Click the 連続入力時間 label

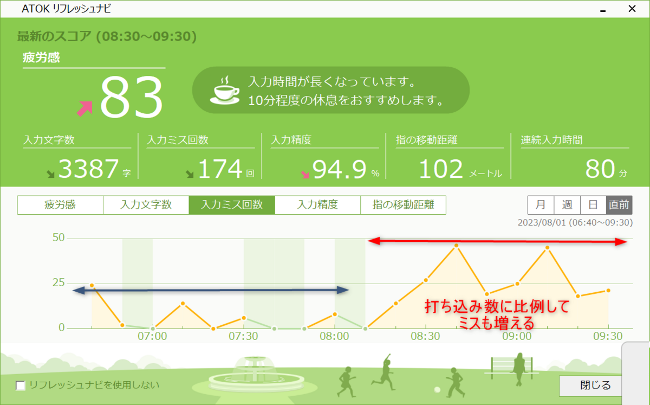[552, 140]
